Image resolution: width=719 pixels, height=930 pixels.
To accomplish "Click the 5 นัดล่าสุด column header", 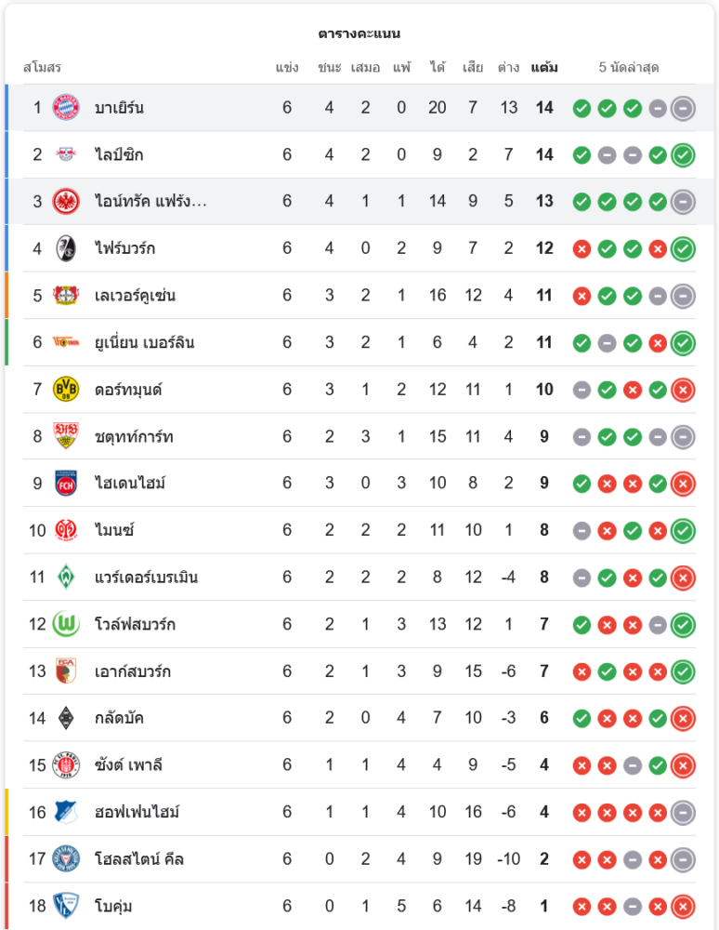I will 629,68.
